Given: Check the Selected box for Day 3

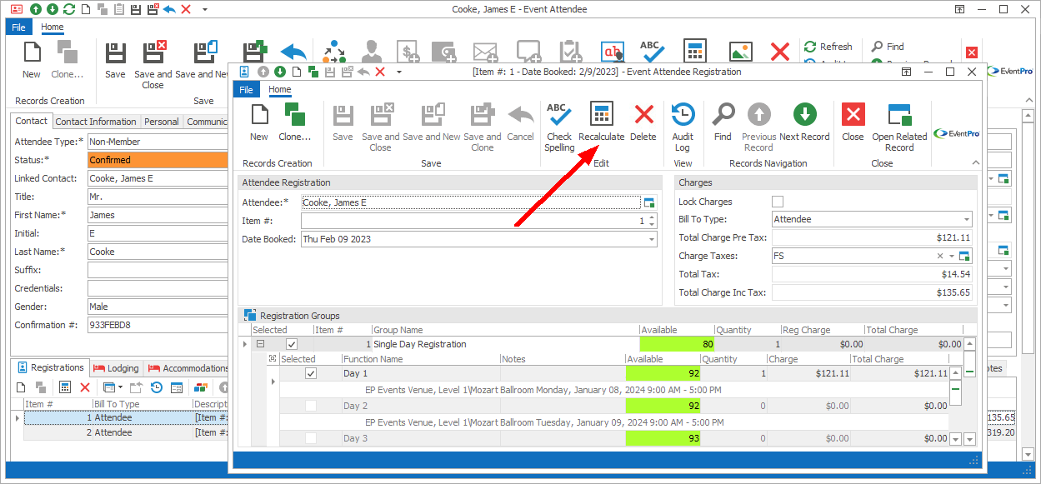Looking at the screenshot, I should pos(311,438).
